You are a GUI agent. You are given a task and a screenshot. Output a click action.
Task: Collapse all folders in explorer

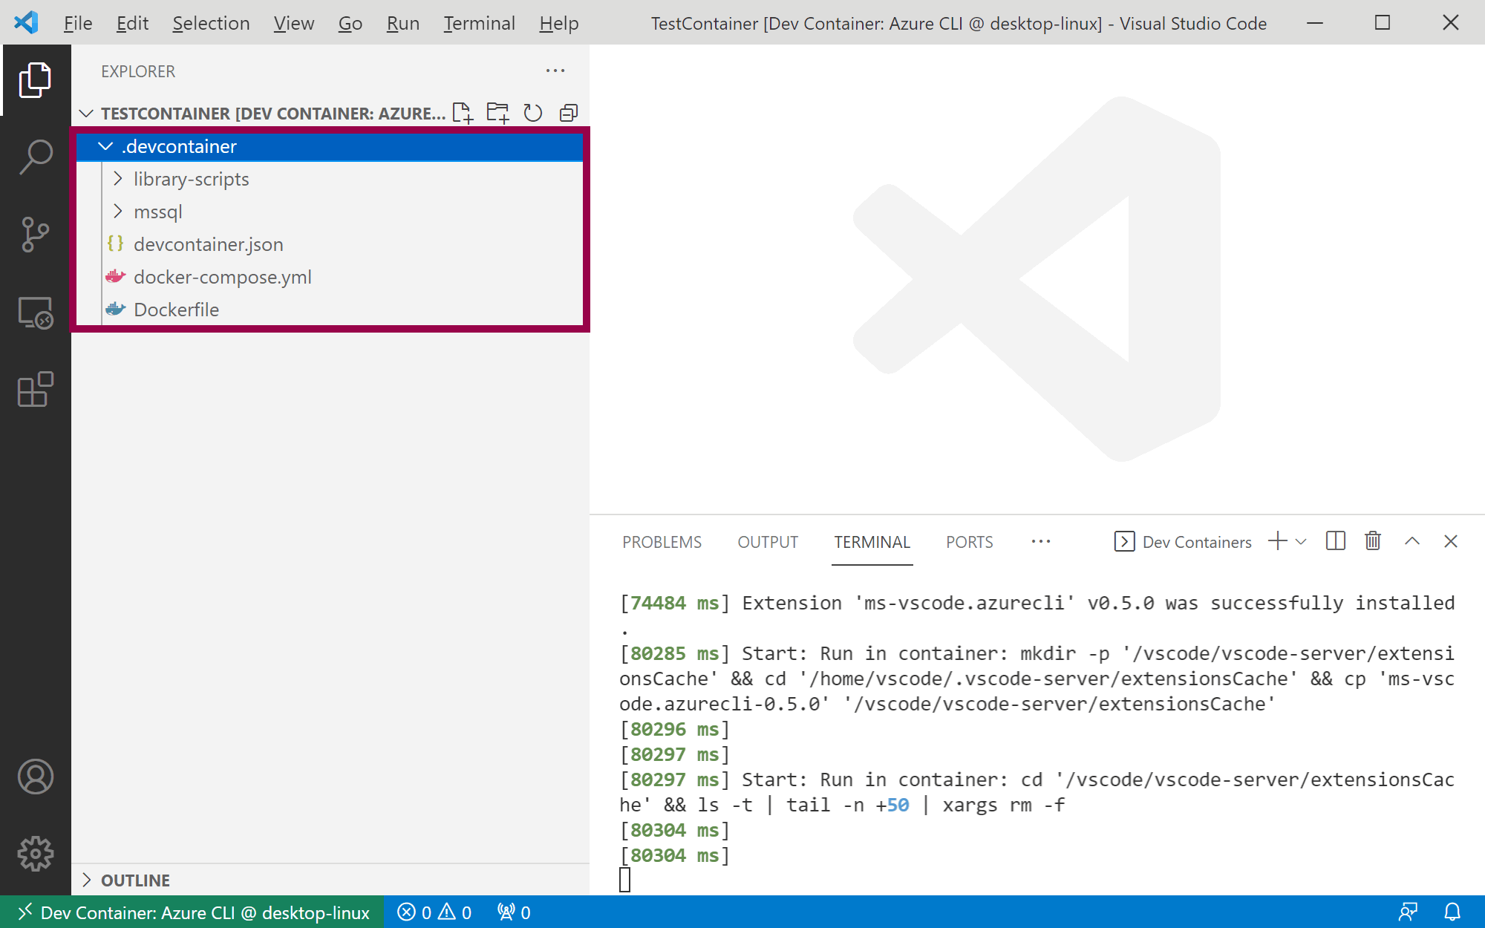pos(569,113)
